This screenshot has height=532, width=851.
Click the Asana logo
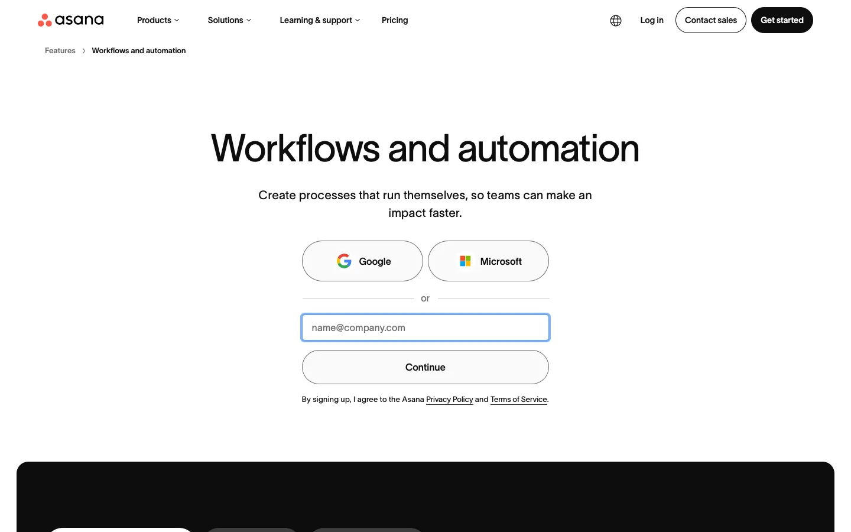pyautogui.click(x=70, y=20)
